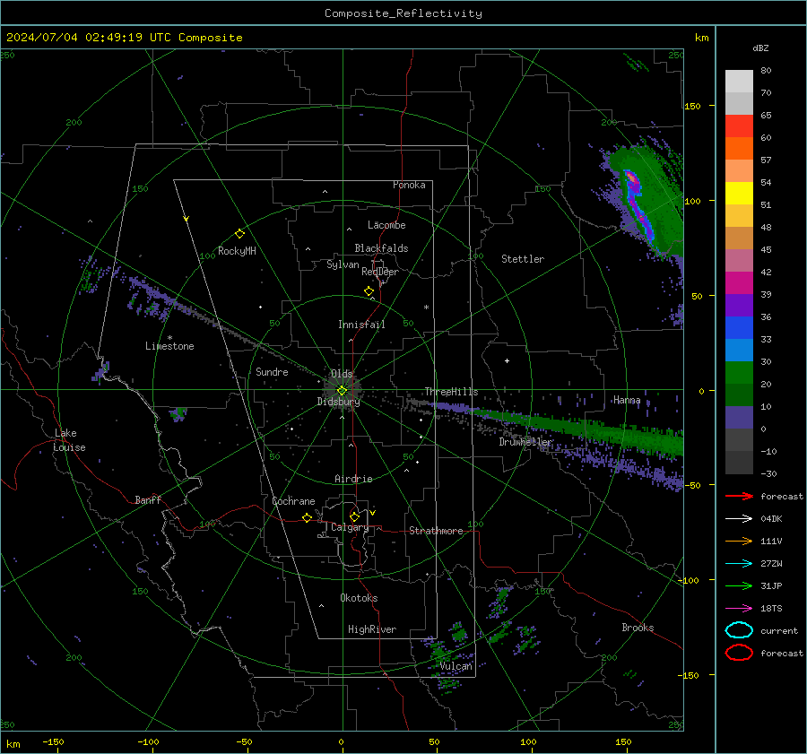
Task: Click the magenta 39-42 dBZ swatch
Action: [x=739, y=283]
